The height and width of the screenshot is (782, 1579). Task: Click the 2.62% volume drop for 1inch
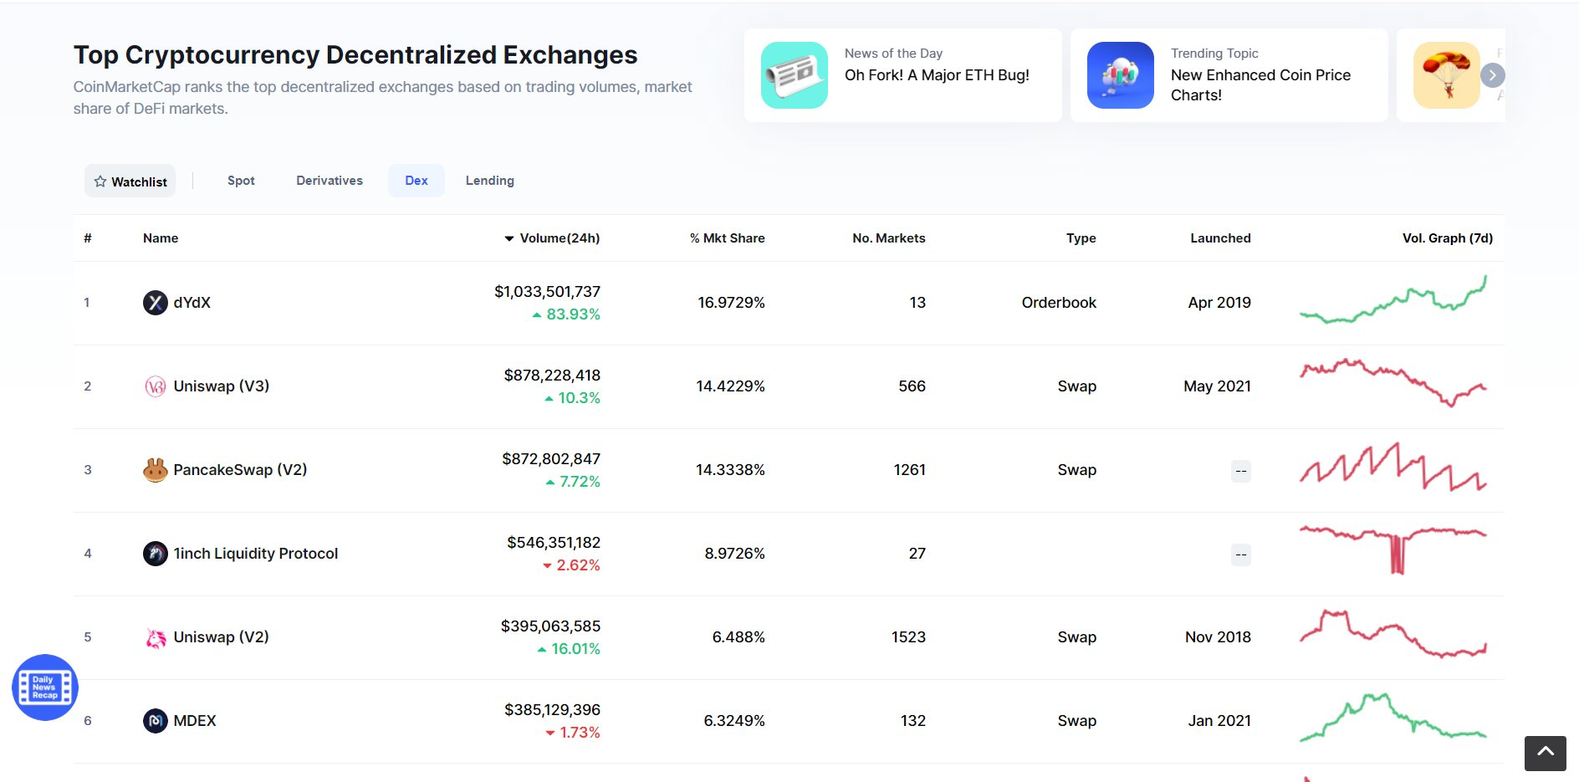click(x=572, y=565)
